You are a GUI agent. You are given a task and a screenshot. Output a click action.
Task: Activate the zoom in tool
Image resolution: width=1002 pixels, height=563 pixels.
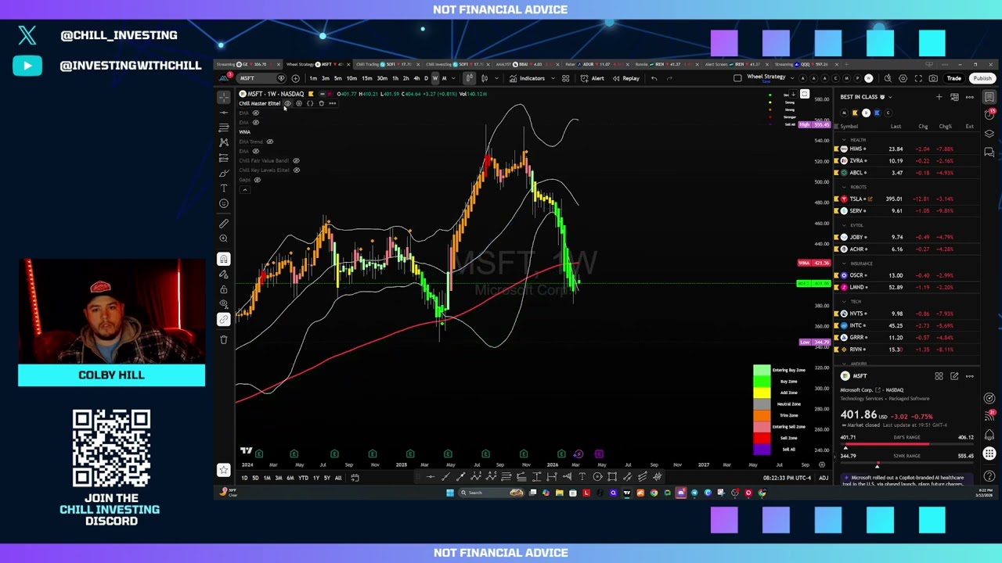(224, 238)
